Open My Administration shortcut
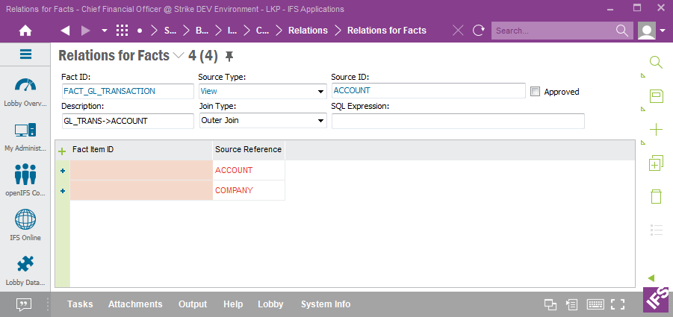The image size is (673, 317). tap(25, 137)
